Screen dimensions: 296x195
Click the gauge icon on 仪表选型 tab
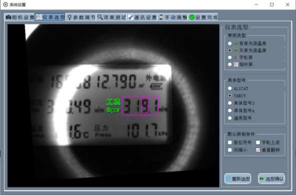click(38, 17)
